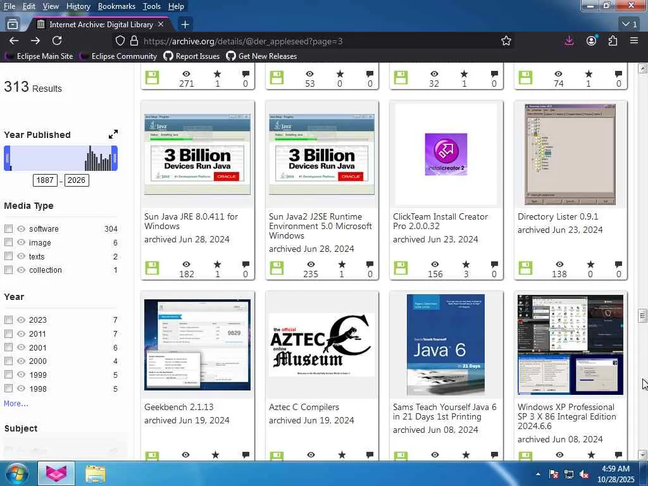Image resolution: width=648 pixels, height=486 pixels.
Task: Check the collection media type checkbox
Action: pos(8,270)
